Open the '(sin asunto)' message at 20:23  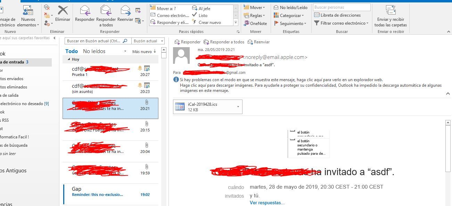pyautogui.click(x=110, y=88)
